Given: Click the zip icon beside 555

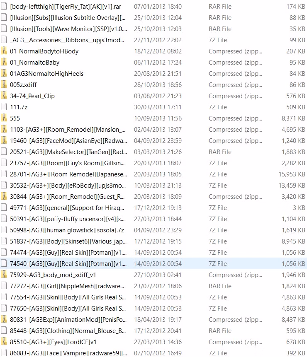Looking at the screenshot, I should click(x=4, y=118).
